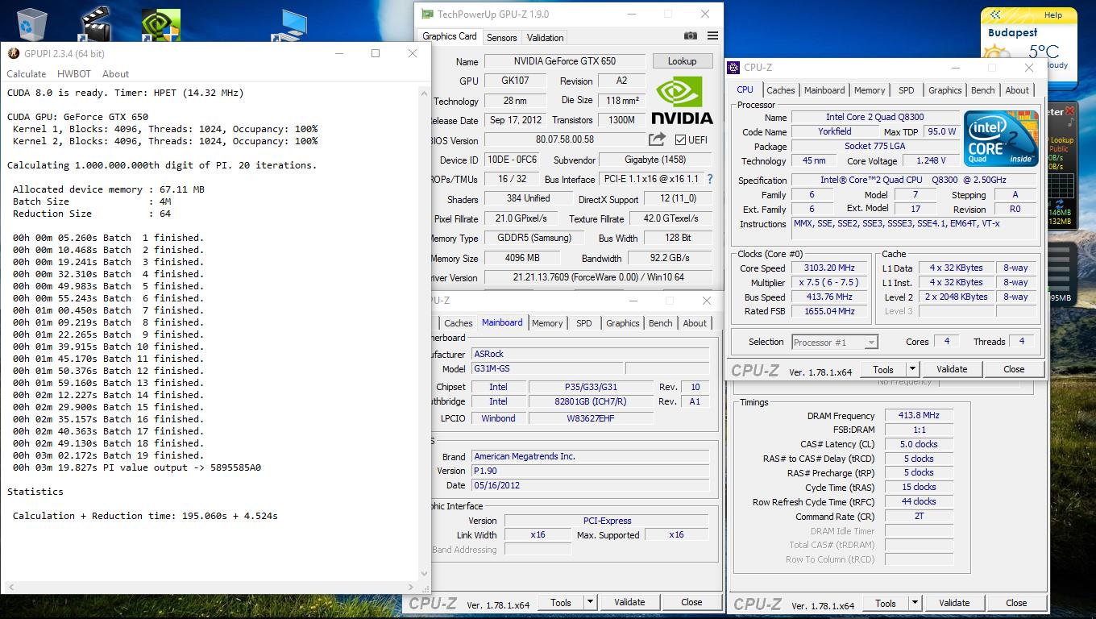
Task: Open the SPD tab in front CPU-Z window
Action: (907, 90)
